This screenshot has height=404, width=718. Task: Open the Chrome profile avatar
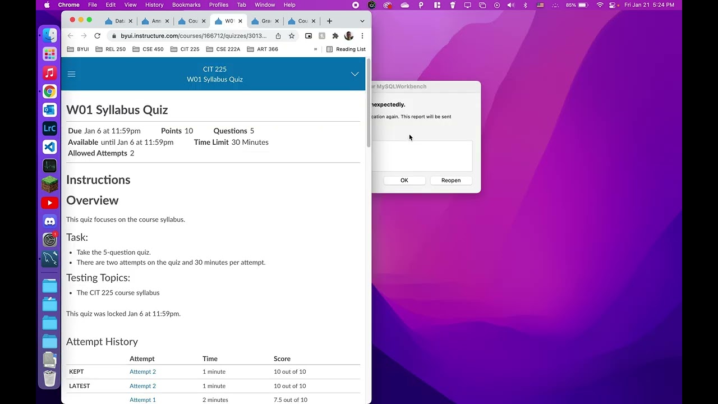349,36
